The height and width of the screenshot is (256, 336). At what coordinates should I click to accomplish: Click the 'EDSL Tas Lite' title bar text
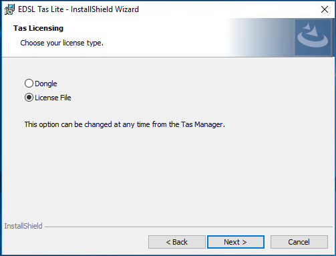(41, 9)
